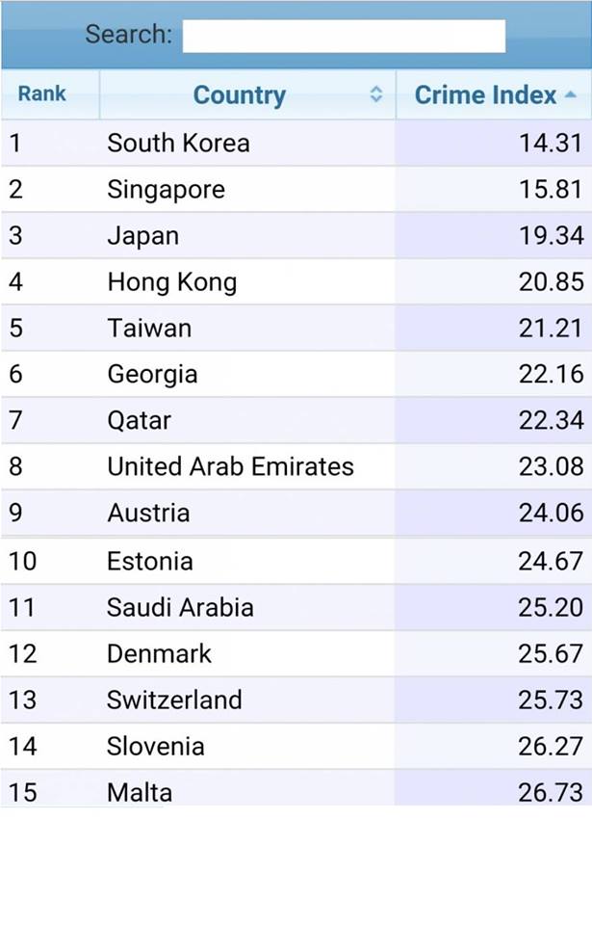Choose the United Arab Emirates row
The width and height of the screenshot is (592, 925).
pyautogui.click(x=296, y=466)
